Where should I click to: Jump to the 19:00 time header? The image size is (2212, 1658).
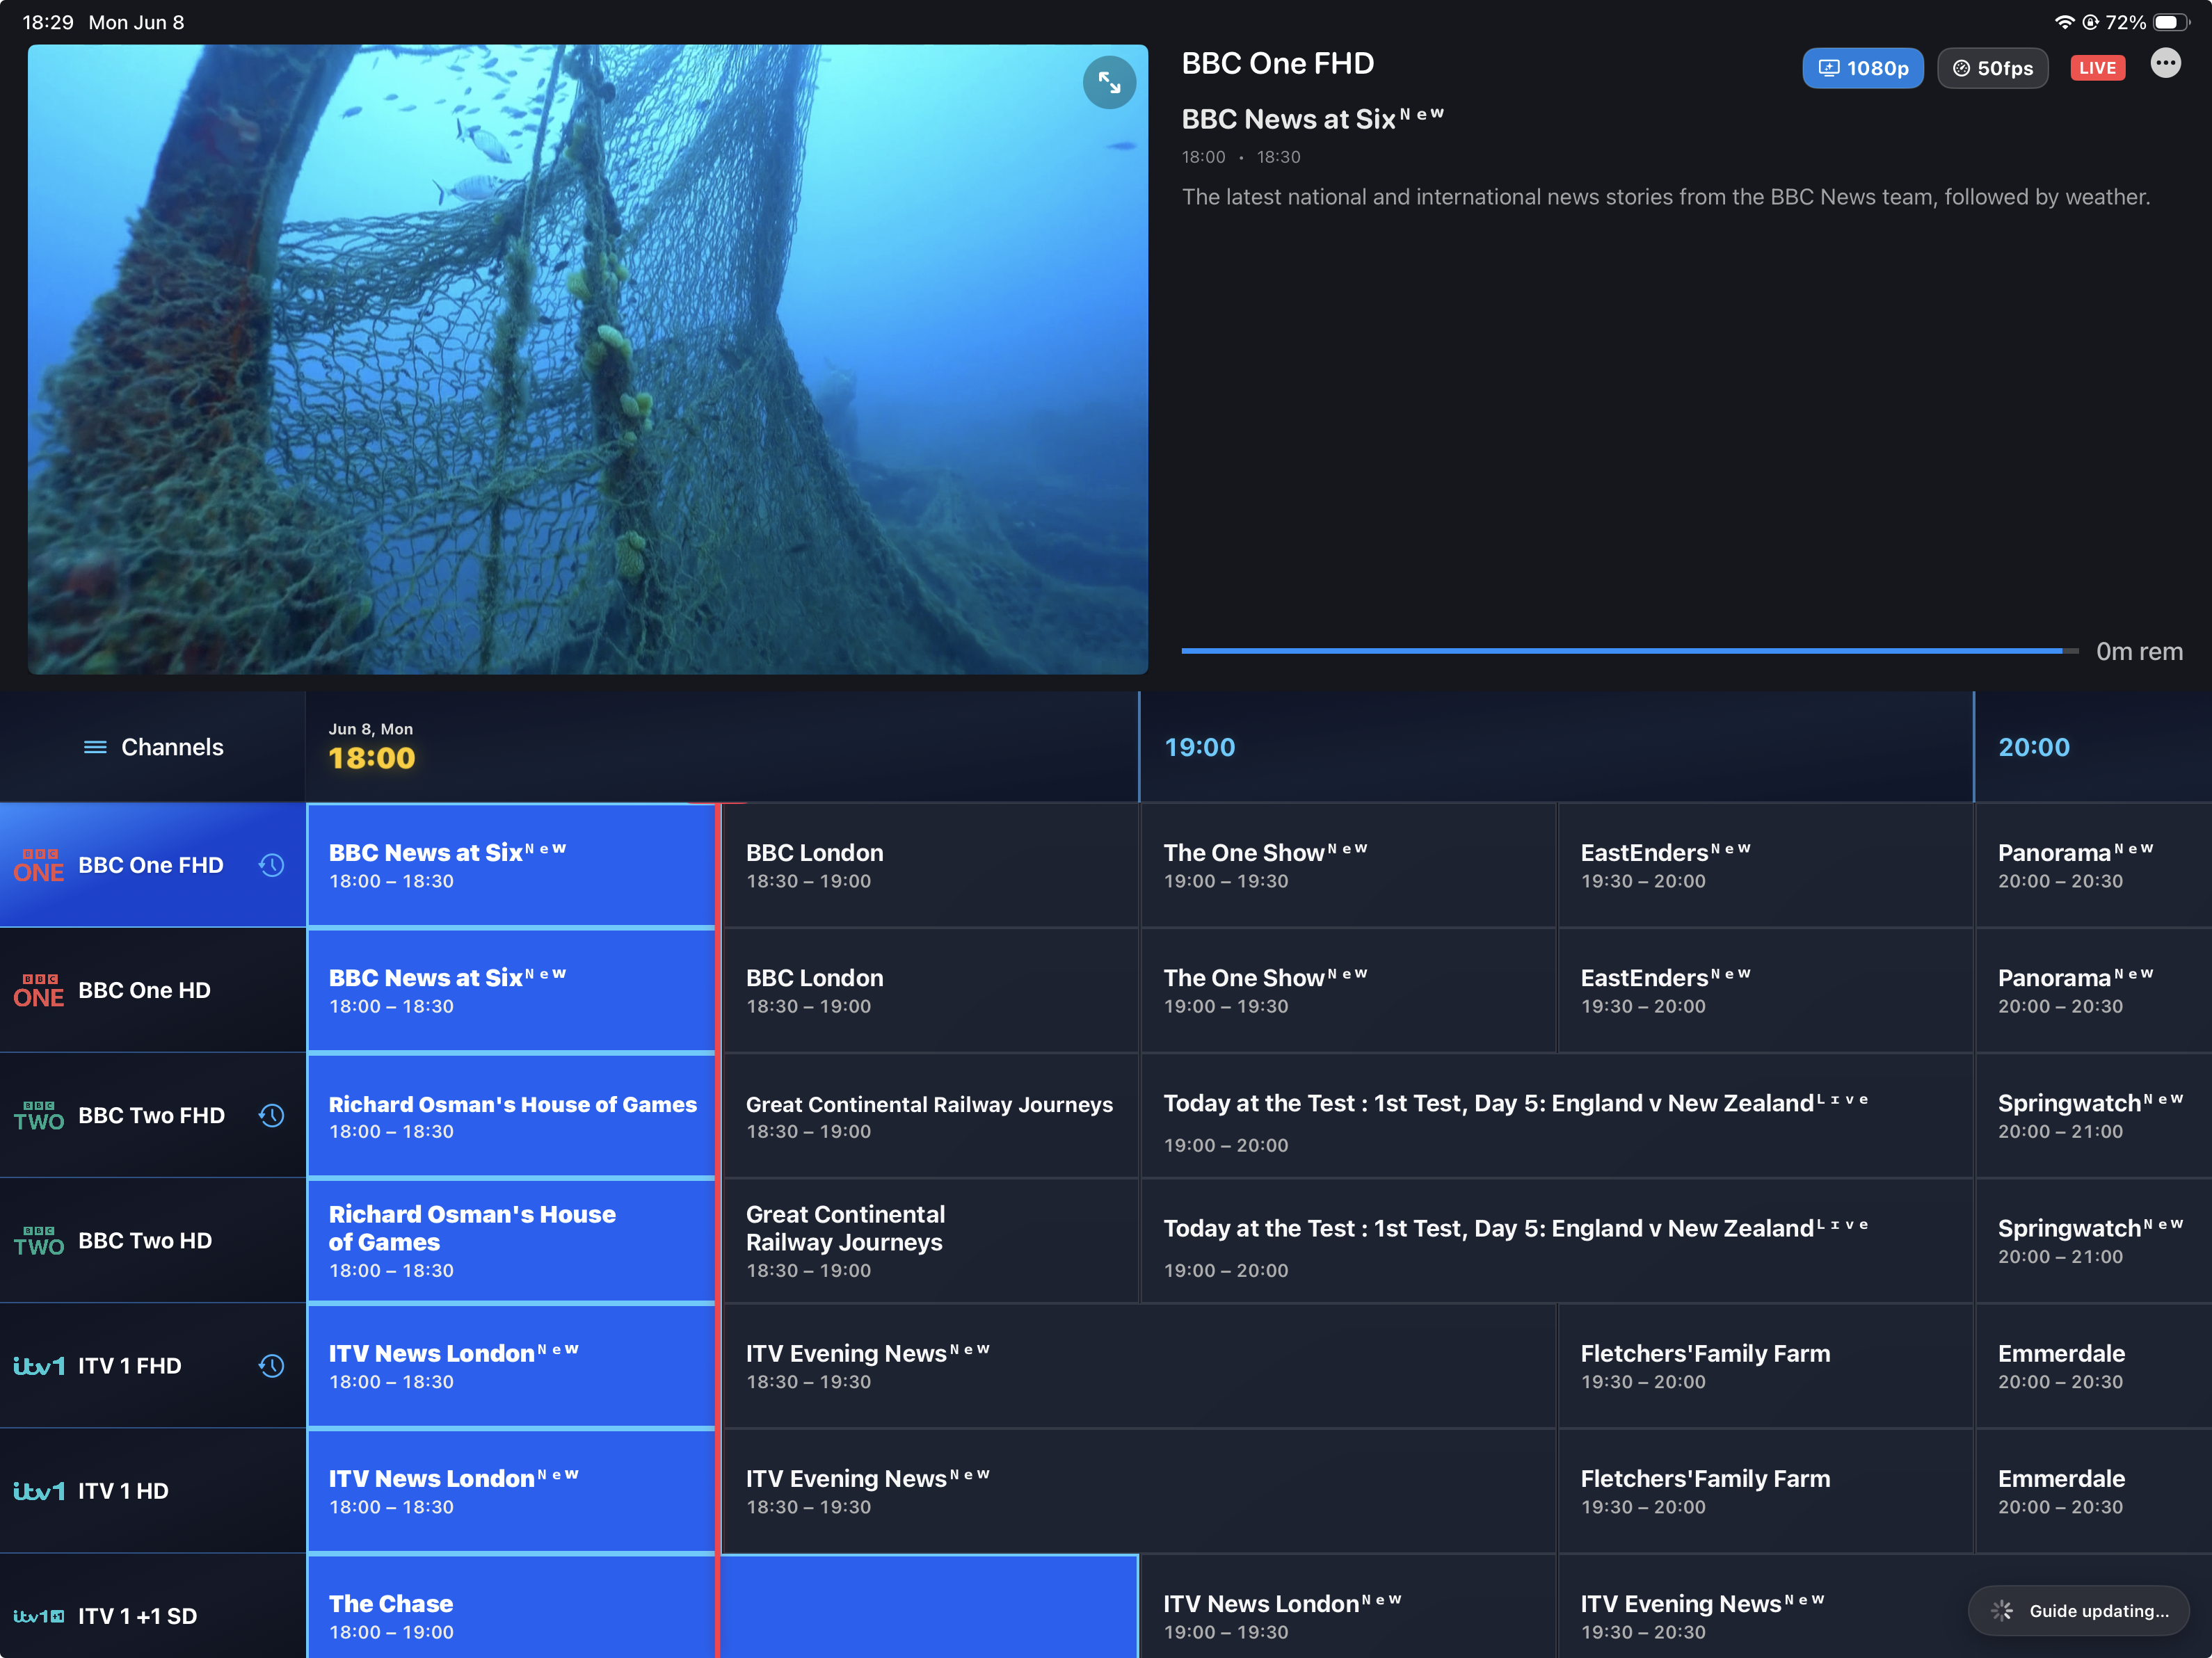pyautogui.click(x=1199, y=747)
